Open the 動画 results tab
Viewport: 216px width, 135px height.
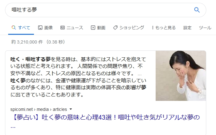pyautogui.click(x=98, y=28)
